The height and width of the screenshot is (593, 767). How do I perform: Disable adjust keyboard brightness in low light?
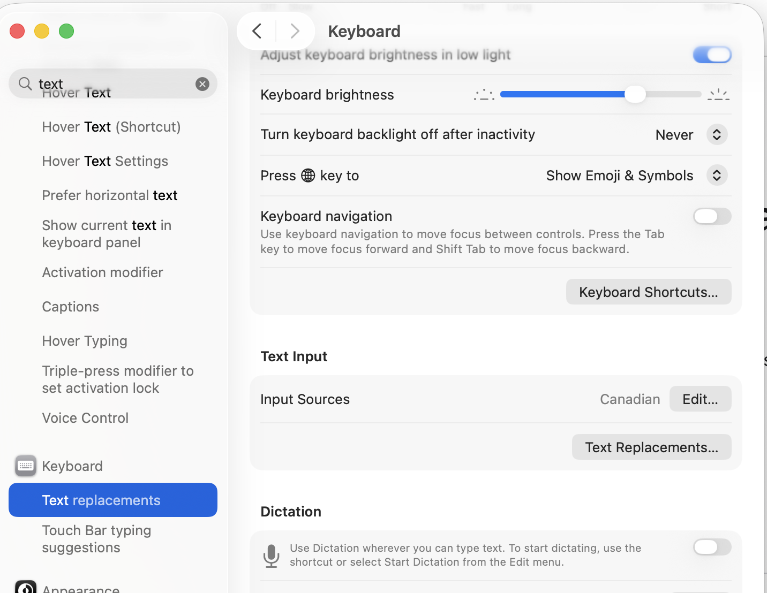712,55
